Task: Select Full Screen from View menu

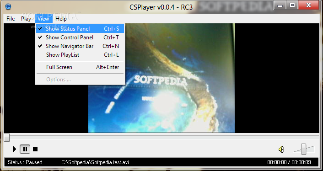Action: pos(80,67)
